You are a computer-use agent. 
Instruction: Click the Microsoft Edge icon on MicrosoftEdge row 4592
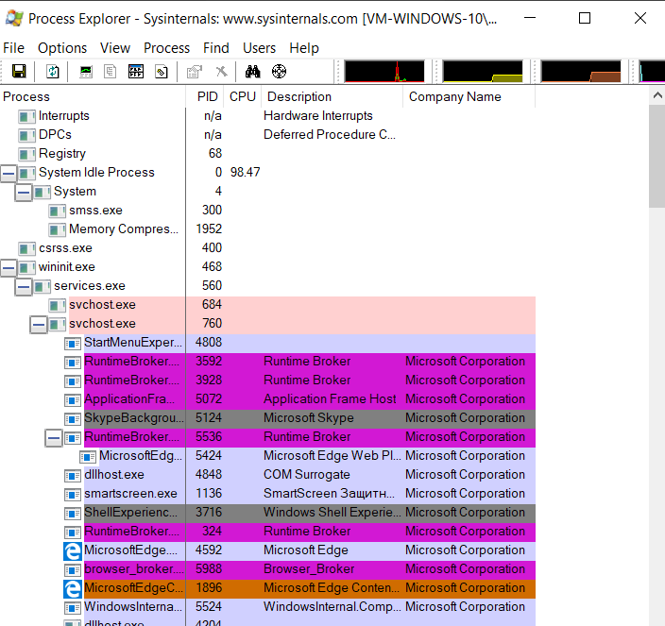click(73, 550)
